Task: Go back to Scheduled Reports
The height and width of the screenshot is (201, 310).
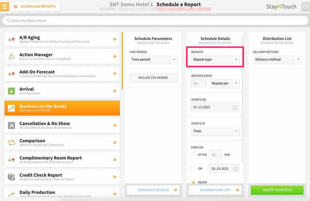Action: 36,6
